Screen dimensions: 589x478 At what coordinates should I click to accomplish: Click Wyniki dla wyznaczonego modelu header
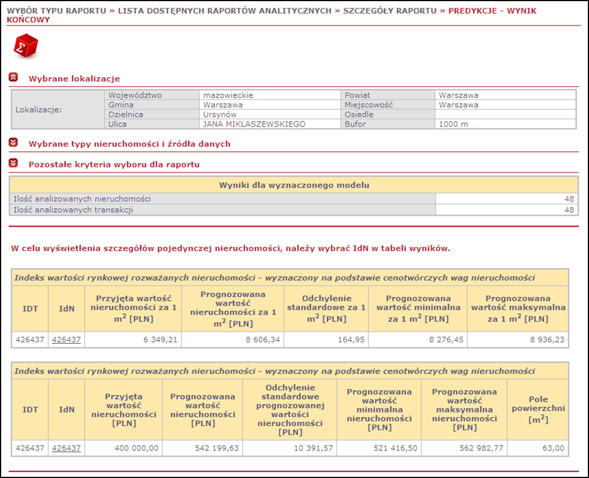pyautogui.click(x=294, y=185)
